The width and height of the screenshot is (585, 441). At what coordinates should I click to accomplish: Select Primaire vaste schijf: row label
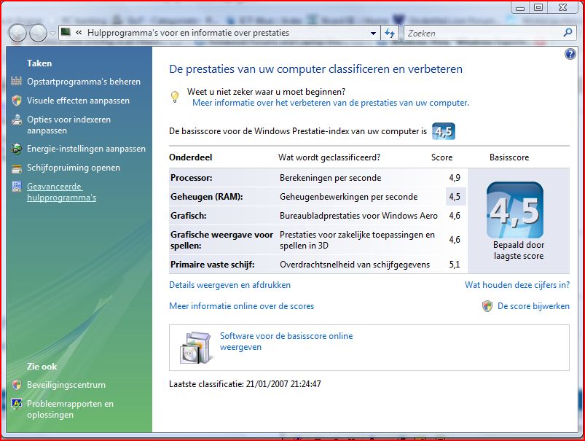pos(212,265)
